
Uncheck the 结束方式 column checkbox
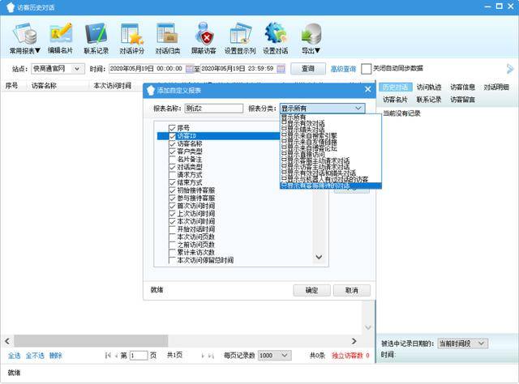click(x=172, y=182)
